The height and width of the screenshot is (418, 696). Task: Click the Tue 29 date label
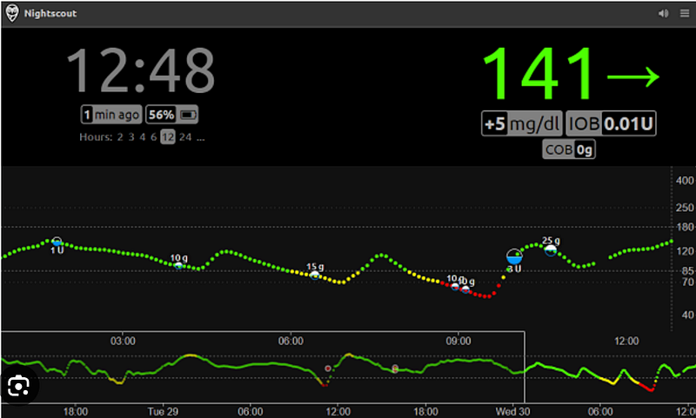pos(163,411)
